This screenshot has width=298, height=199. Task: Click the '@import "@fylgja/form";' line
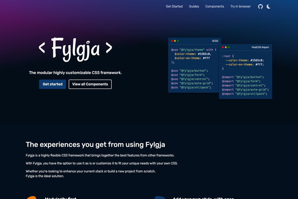(241, 81)
